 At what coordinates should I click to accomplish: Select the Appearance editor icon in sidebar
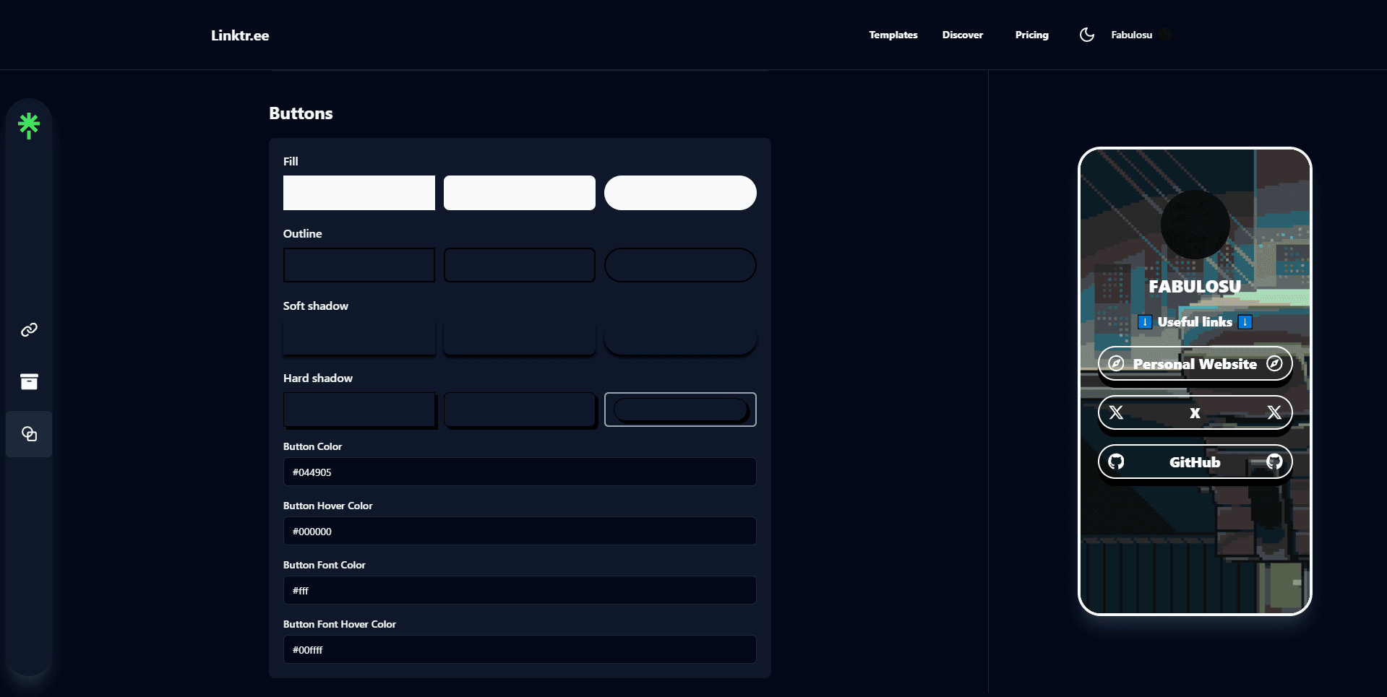pyautogui.click(x=29, y=433)
